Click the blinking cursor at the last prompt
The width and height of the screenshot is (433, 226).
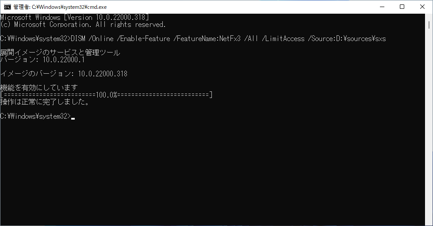(x=73, y=117)
